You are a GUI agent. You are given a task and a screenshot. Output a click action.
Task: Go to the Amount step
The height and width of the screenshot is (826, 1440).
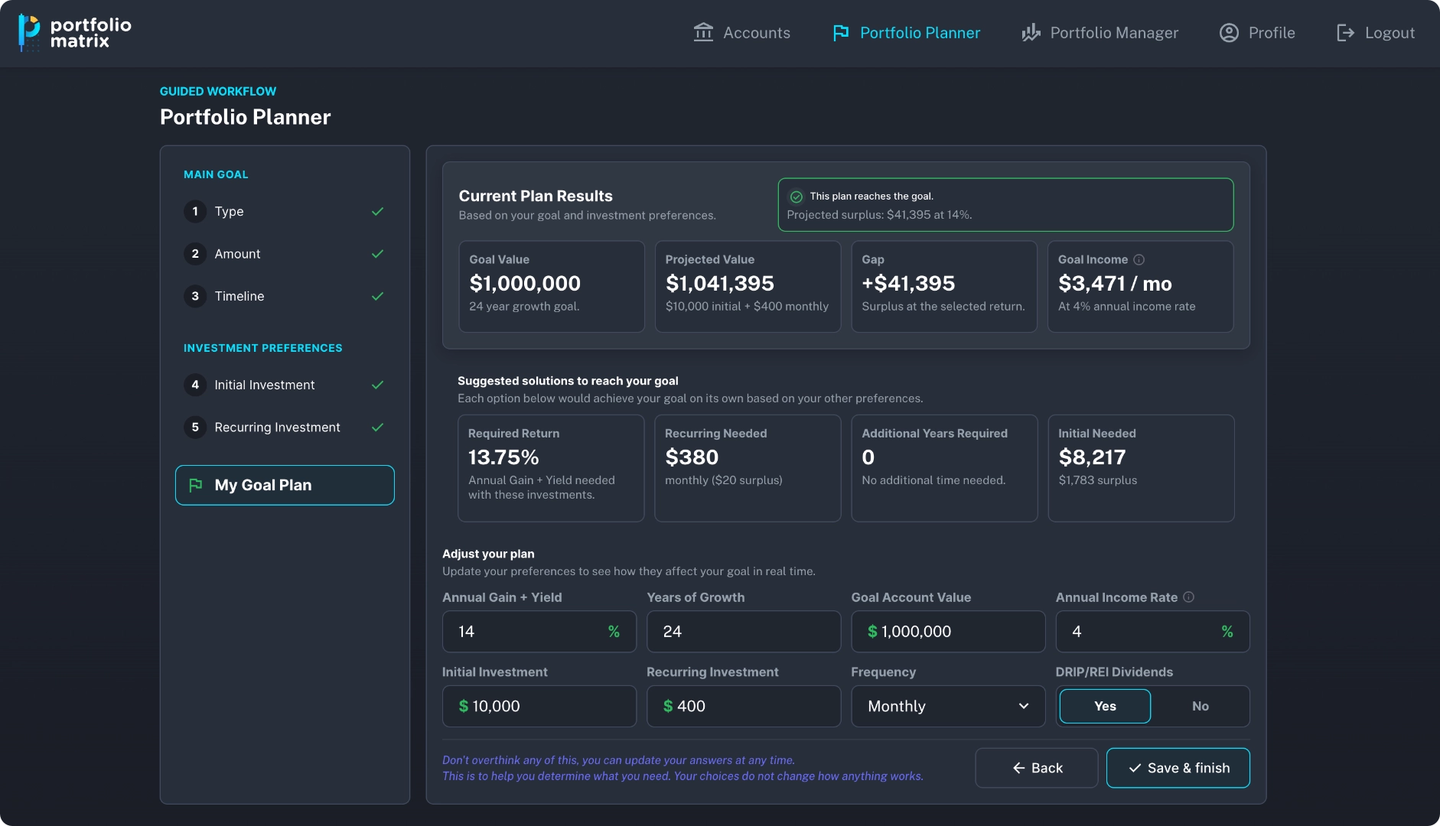[285, 254]
